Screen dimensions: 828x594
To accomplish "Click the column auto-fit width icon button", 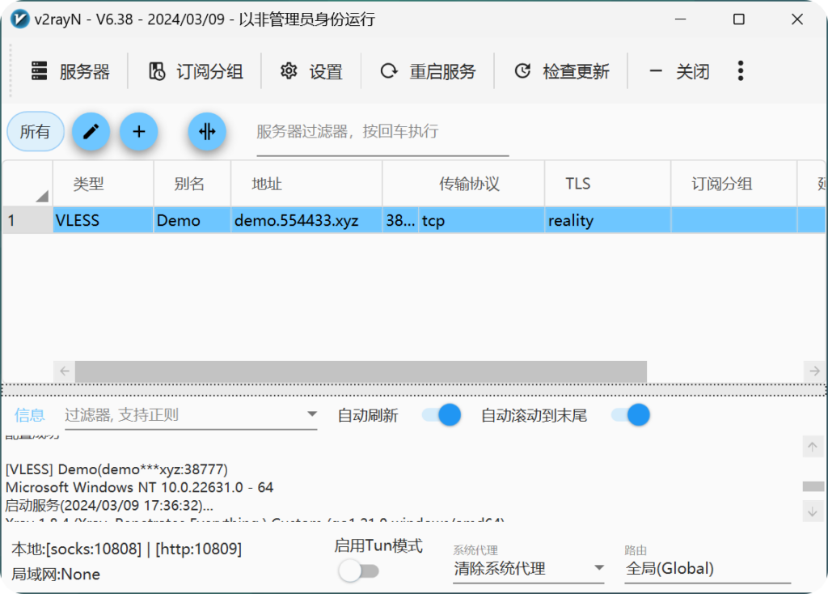I will point(207,131).
